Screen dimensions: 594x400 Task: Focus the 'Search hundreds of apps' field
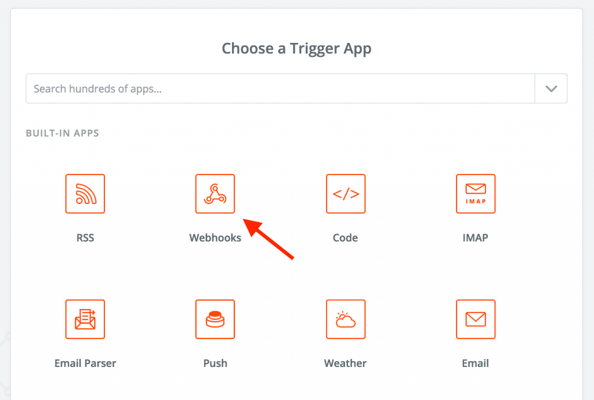280,89
